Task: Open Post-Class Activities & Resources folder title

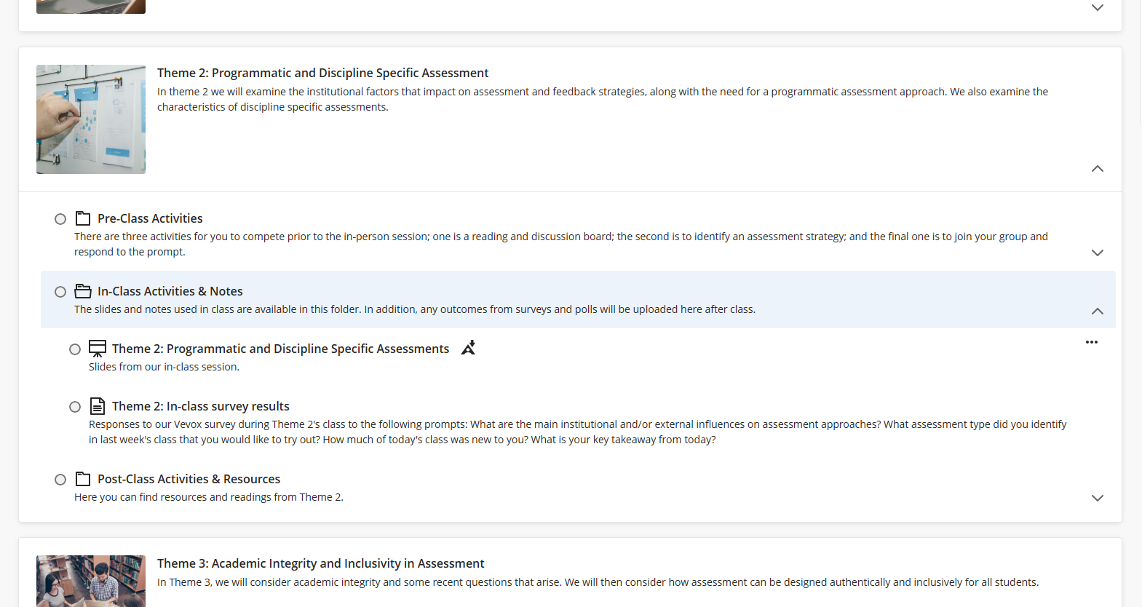Action: tap(189, 479)
